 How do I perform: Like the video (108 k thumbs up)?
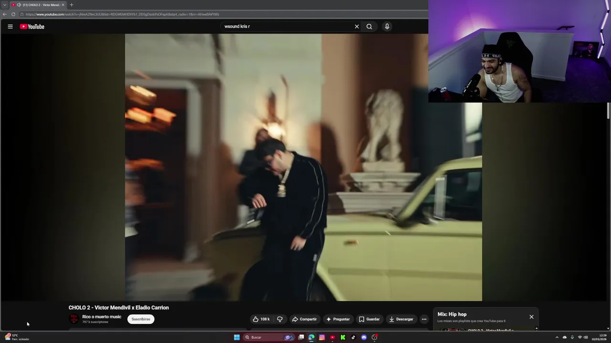[x=261, y=319]
